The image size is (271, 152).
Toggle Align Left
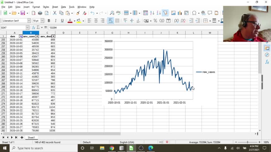(90, 21)
